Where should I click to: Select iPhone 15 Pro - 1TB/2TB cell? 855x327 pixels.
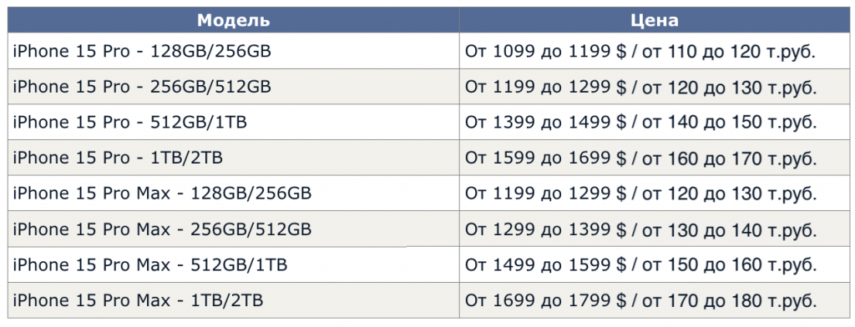pos(234,158)
